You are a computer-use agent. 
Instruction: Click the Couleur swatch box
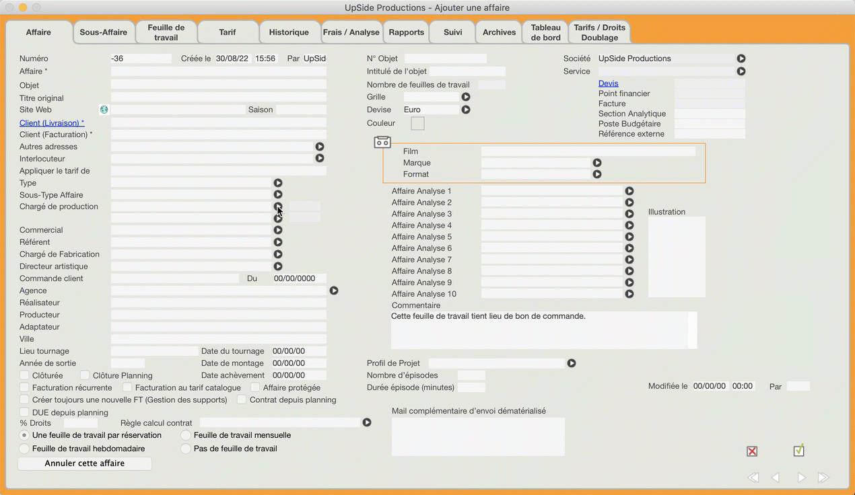pos(417,123)
